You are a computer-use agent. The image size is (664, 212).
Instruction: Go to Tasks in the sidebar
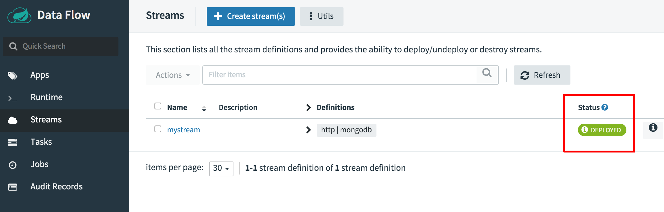(x=41, y=142)
